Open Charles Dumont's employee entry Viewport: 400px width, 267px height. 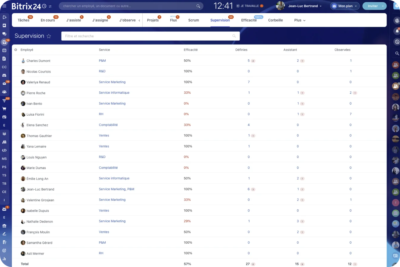(38, 61)
